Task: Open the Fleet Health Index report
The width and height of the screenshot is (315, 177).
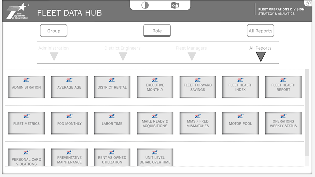Action: 240,87
